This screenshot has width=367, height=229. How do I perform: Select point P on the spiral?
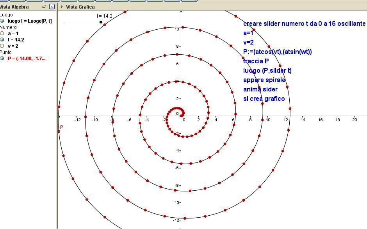pyautogui.click(x=59, y=131)
